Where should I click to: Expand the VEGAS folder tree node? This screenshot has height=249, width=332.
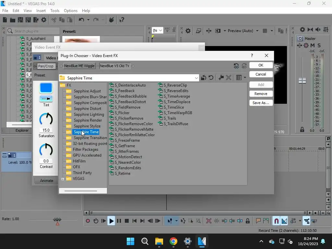(x=63, y=179)
